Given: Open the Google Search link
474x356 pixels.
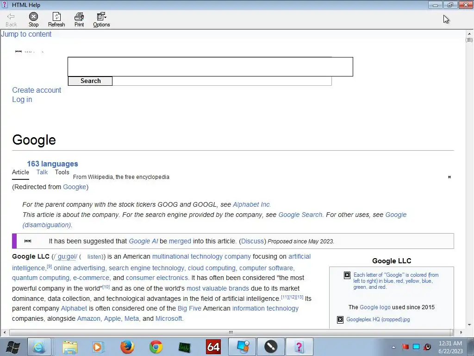Looking at the screenshot, I should [x=301, y=215].
